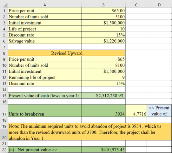Click the Note text about abandoning project

point(90,131)
